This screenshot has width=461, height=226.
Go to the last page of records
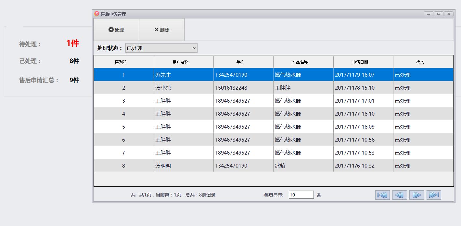point(434,195)
